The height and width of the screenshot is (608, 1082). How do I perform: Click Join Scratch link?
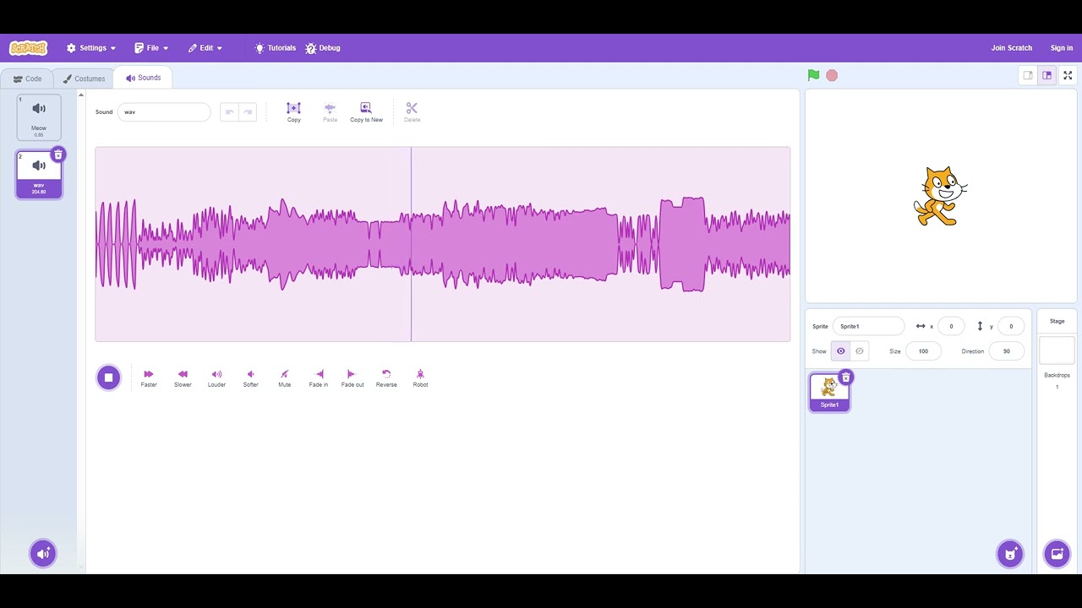[1012, 48]
